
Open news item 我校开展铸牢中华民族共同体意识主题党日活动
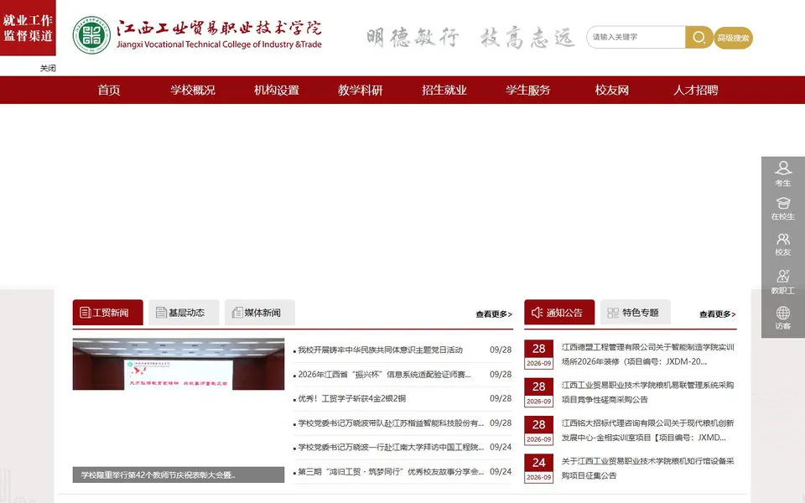(x=381, y=350)
